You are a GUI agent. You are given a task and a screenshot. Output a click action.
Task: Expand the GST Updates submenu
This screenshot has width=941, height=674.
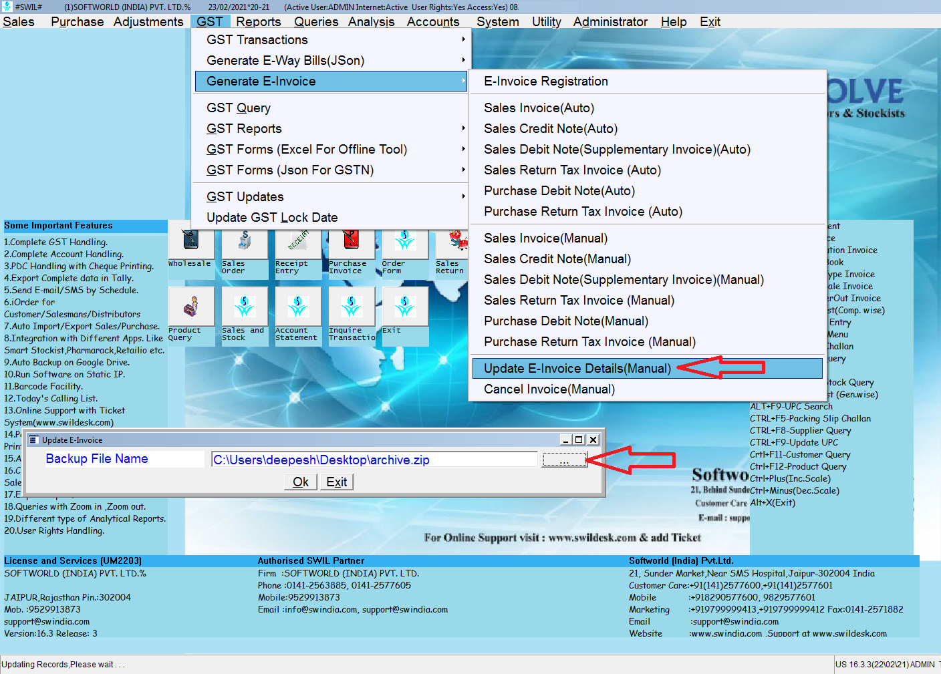tap(331, 197)
